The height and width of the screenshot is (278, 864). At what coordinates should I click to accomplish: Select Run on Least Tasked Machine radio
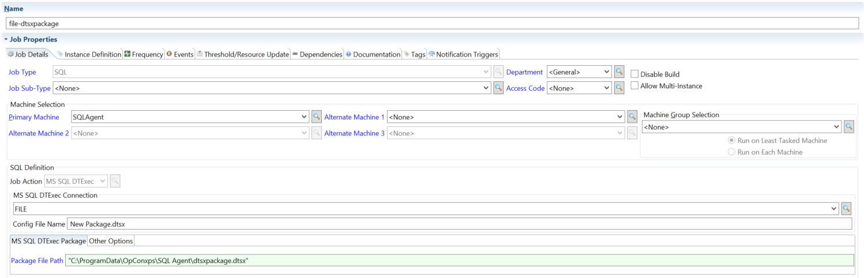[731, 141]
